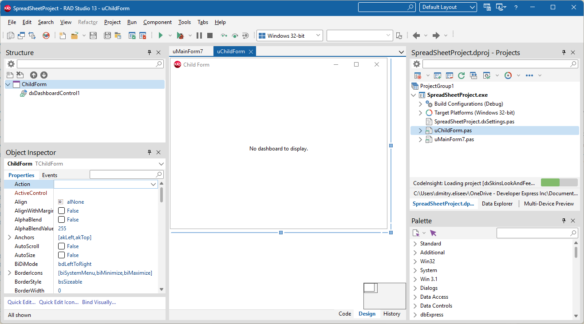Click the Back navigation arrow in toolbar

click(416, 36)
